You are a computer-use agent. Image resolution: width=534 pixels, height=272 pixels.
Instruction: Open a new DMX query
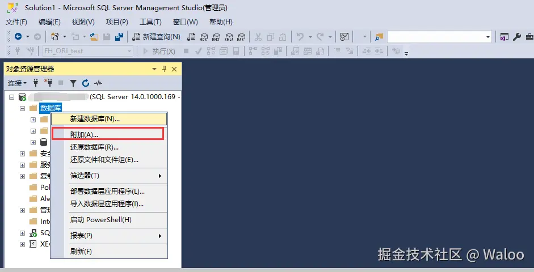click(x=216, y=36)
